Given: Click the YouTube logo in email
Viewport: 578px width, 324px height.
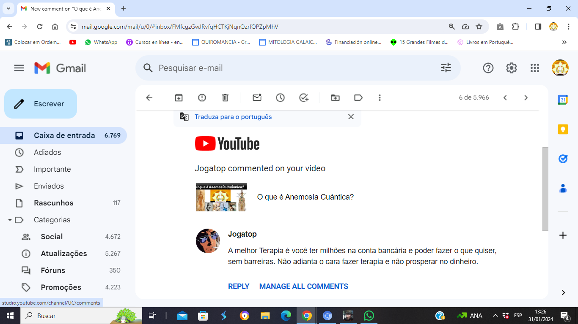Looking at the screenshot, I should (x=227, y=143).
